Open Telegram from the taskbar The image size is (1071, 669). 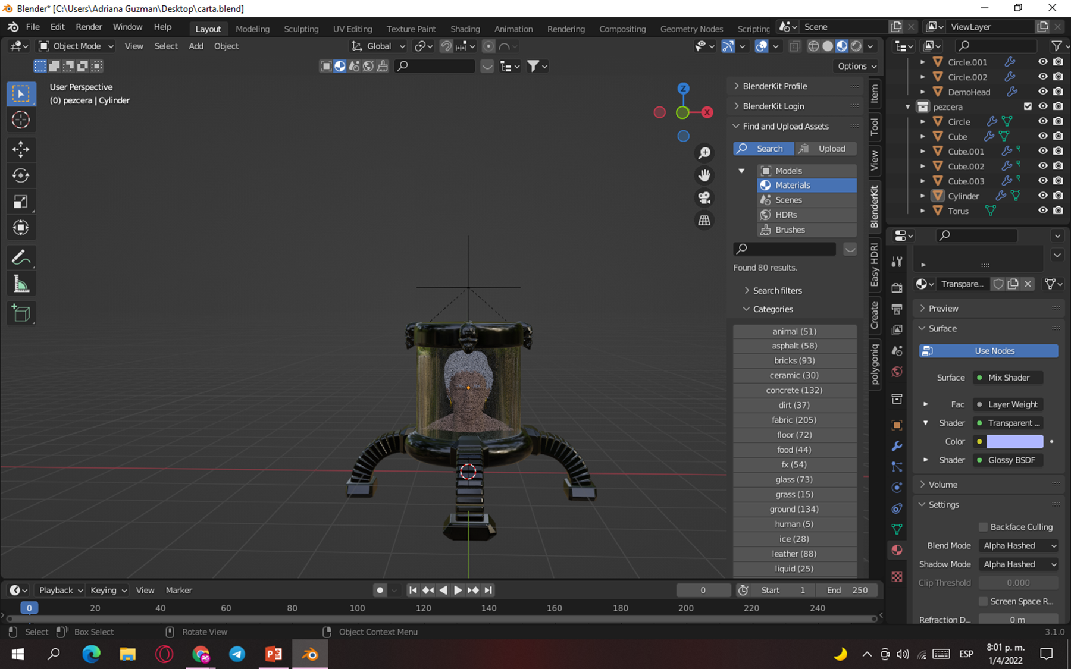(237, 654)
